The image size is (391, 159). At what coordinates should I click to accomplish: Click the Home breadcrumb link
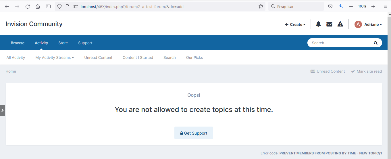[x=11, y=71]
